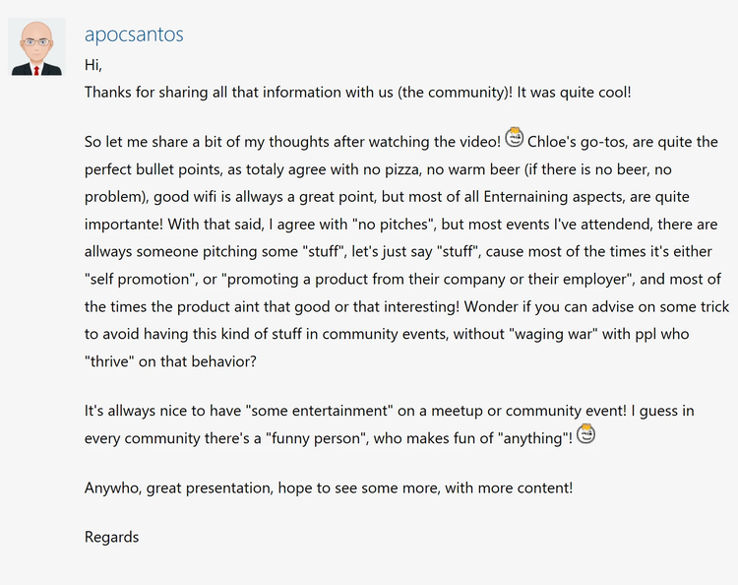Click the "Regards" sign-off text
This screenshot has width=738, height=585.
(111, 538)
